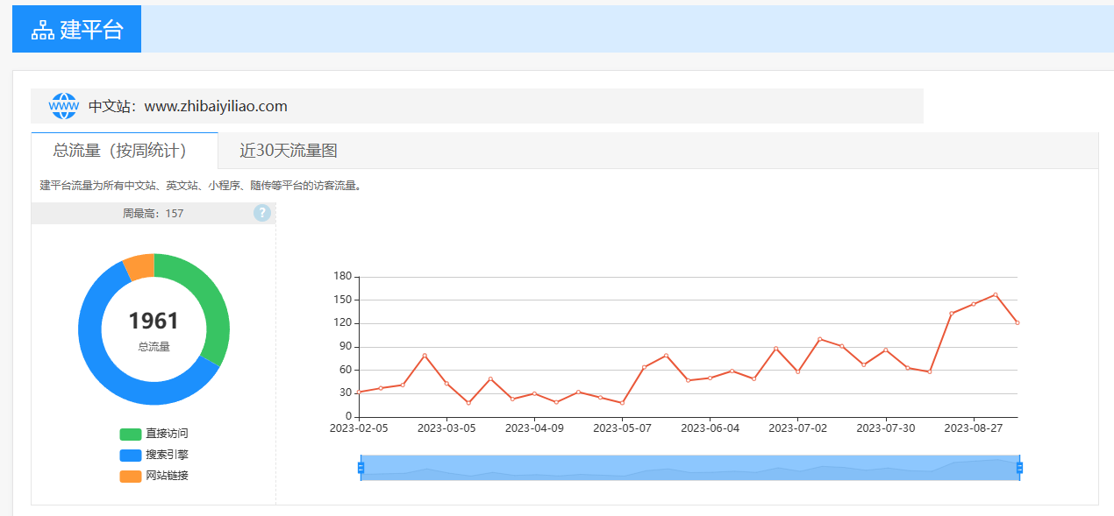Click the 2023-04-09 axis label
Viewport: 1114px width, 516px height.
coord(534,428)
